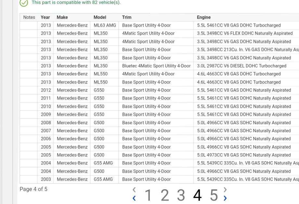Click the gray previous-page chevron
The width and height of the screenshot is (299, 204).
134,189
